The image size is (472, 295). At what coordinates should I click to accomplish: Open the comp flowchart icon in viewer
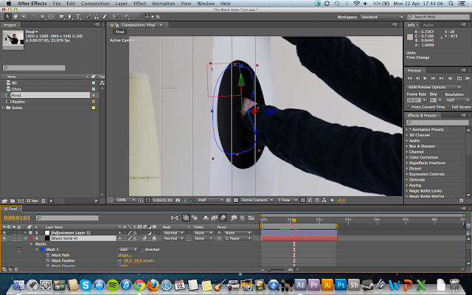(x=324, y=200)
